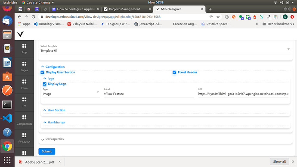Open the FV Layout section in sidebar
This screenshot has height=167, width=297.
pyautogui.click(x=24, y=138)
